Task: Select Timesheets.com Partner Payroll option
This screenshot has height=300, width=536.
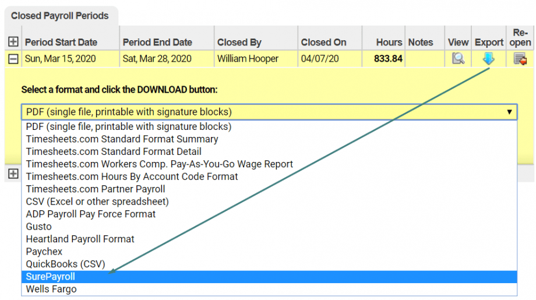Action: tap(269, 189)
